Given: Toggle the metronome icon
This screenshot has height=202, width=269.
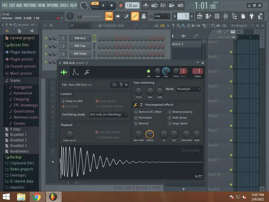Looking at the screenshot, I should (x=146, y=6).
